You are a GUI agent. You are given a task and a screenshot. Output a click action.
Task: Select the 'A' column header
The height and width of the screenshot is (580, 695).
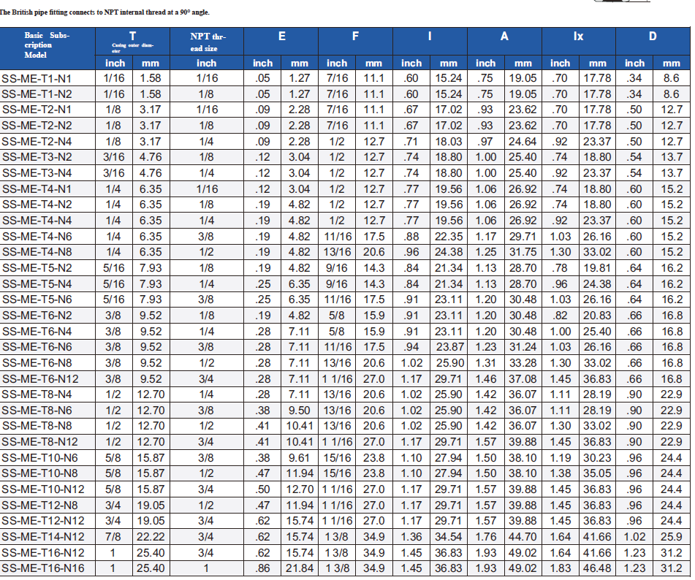tap(504, 37)
